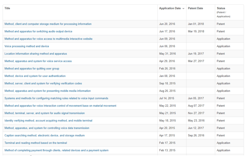Screen dimensions: 246x156
Task: Open 'completing payment through clients' link
Action: pos(56,150)
